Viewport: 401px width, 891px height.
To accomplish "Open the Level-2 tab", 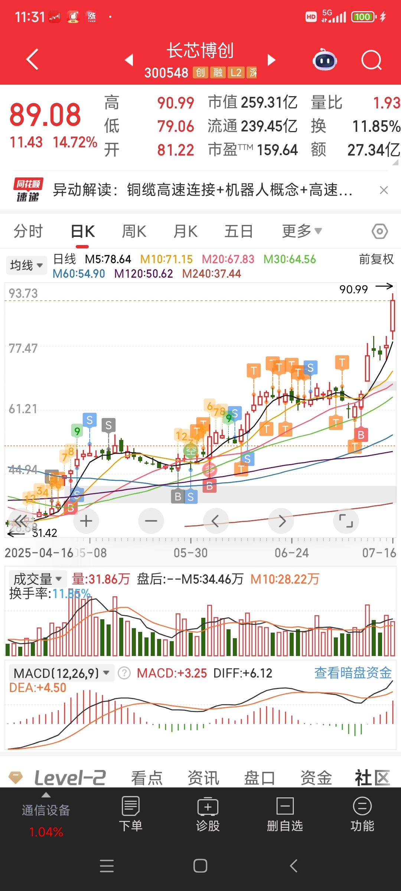I will 70,777.
